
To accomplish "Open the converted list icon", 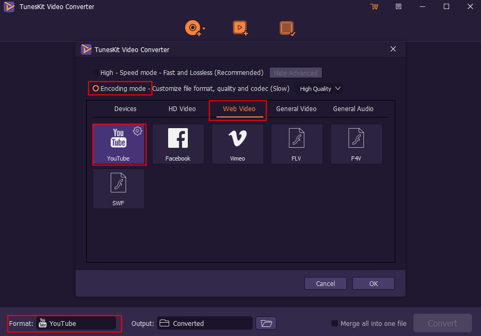I will [x=287, y=29].
